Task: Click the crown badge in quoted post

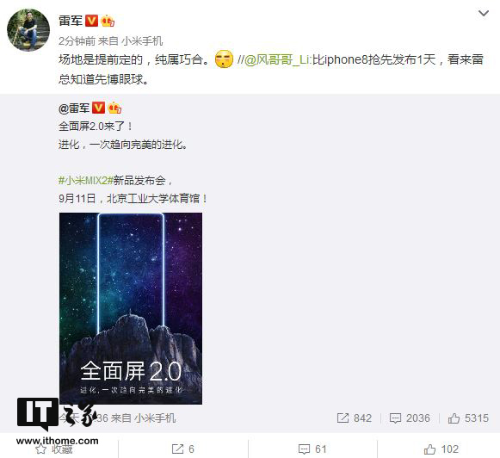Action: pos(114,108)
